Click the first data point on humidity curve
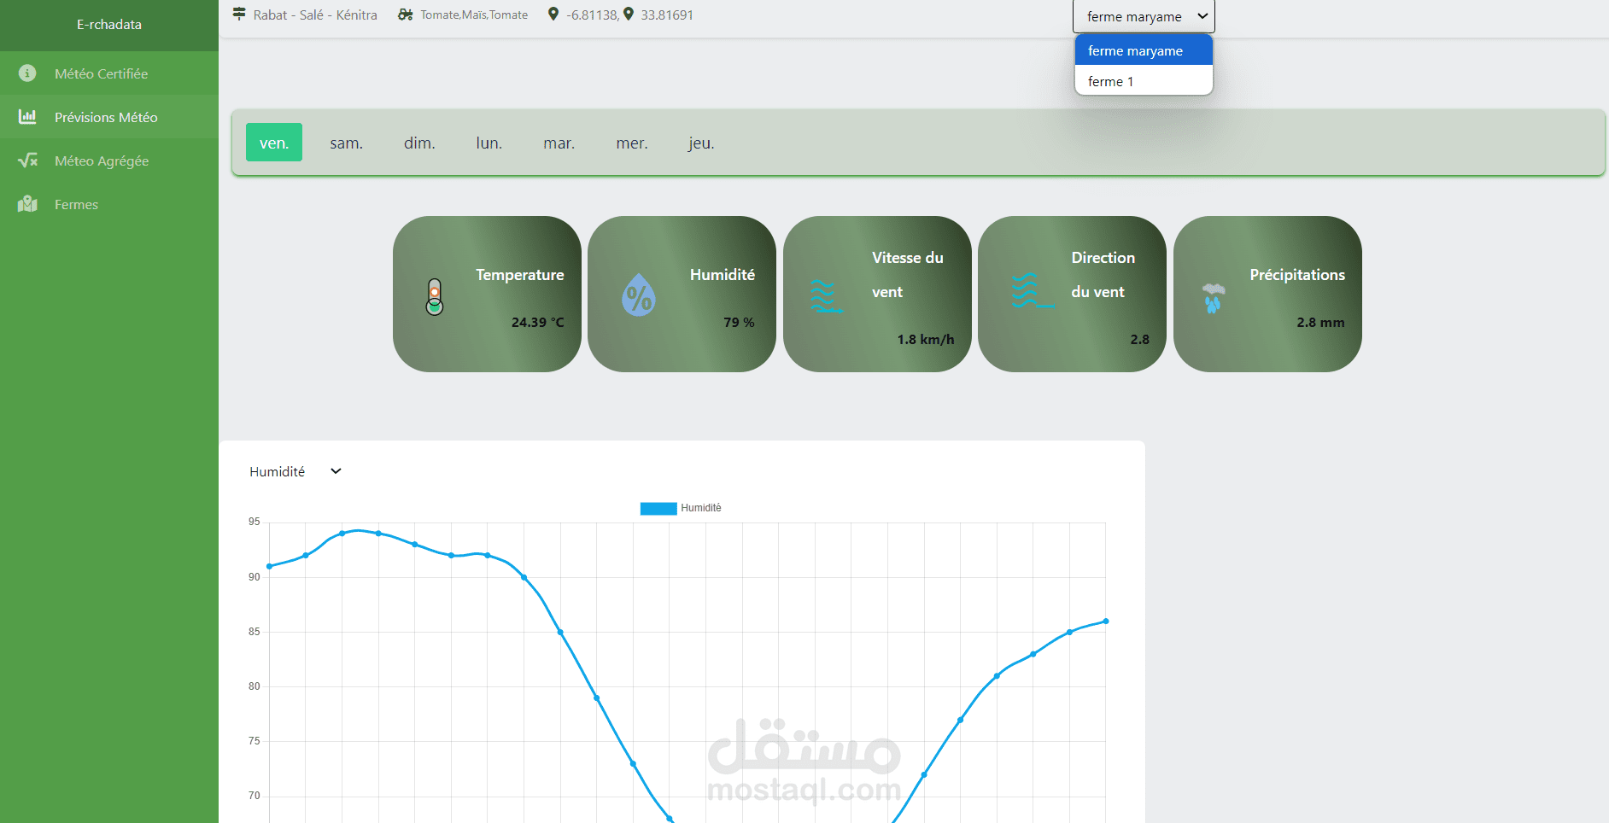This screenshot has height=823, width=1609. [x=269, y=566]
